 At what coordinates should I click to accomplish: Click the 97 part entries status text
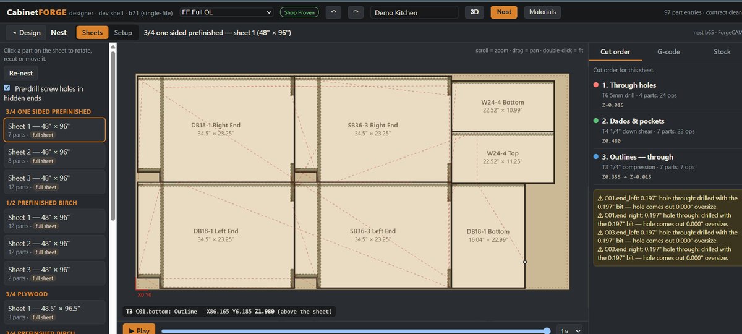click(702, 12)
